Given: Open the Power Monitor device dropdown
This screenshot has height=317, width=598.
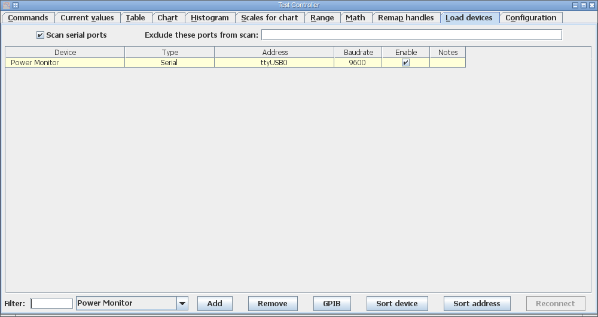Looking at the screenshot, I should [132, 303].
